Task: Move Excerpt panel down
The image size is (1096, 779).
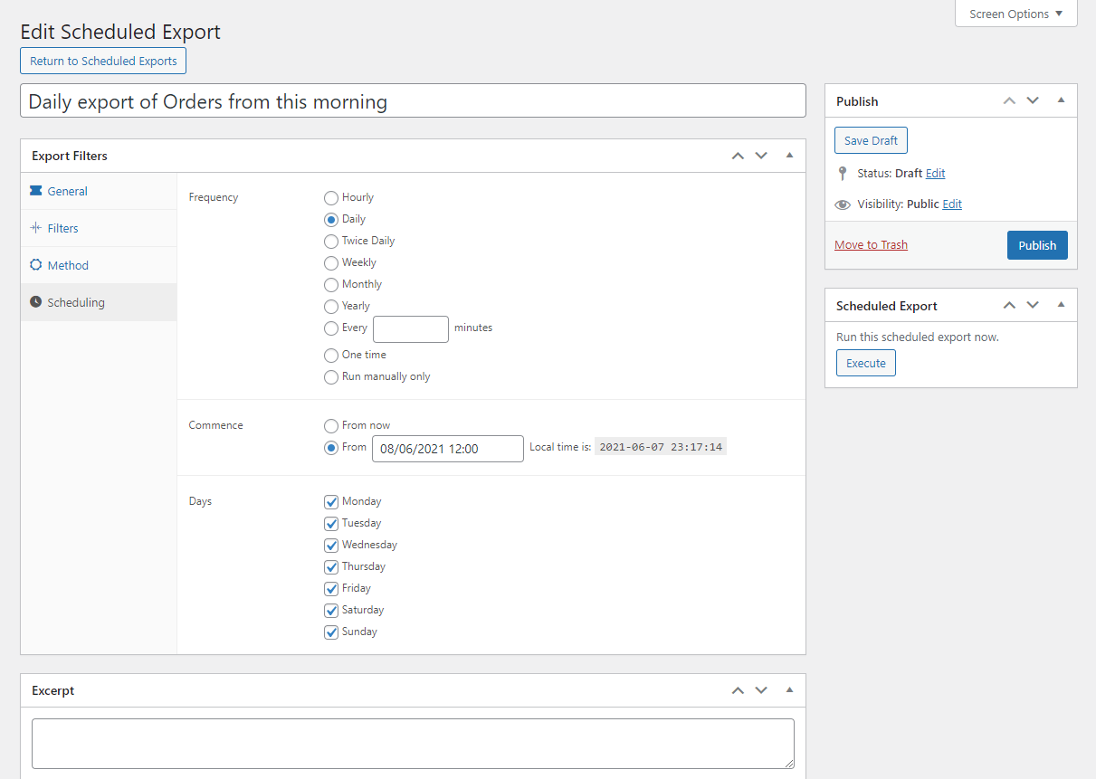Action: tap(761, 690)
